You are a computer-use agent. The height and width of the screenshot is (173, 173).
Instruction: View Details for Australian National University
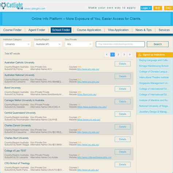coord(123,76)
